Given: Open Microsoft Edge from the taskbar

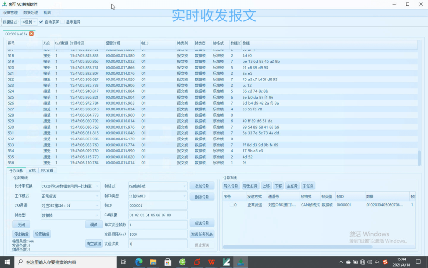Looking at the screenshot, I should [x=139, y=262].
